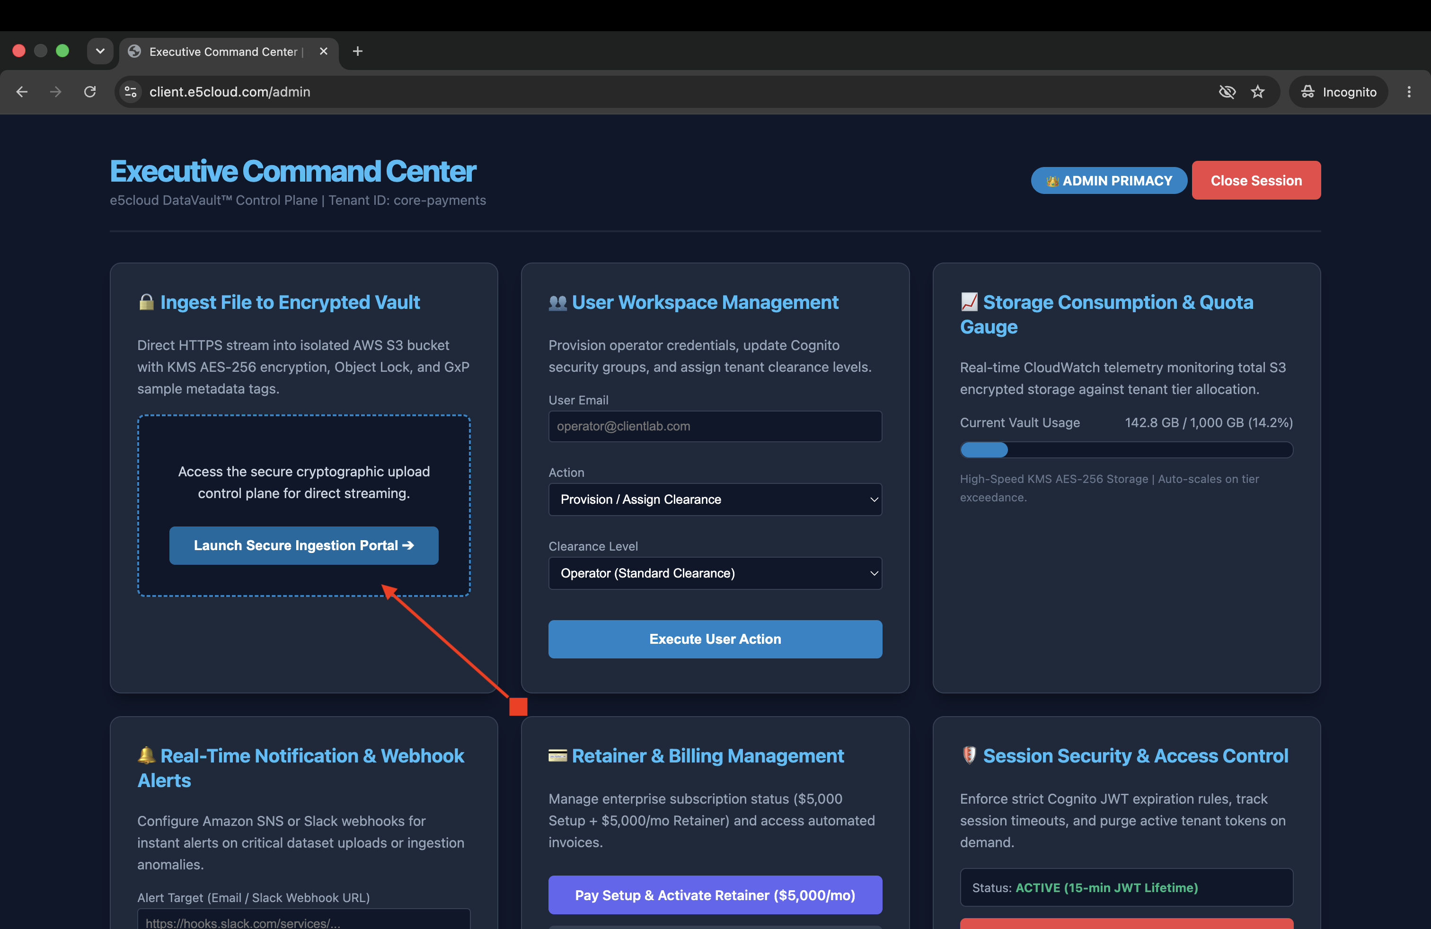
Task: Open the Chrome three-dot menu
Action: (x=1409, y=92)
